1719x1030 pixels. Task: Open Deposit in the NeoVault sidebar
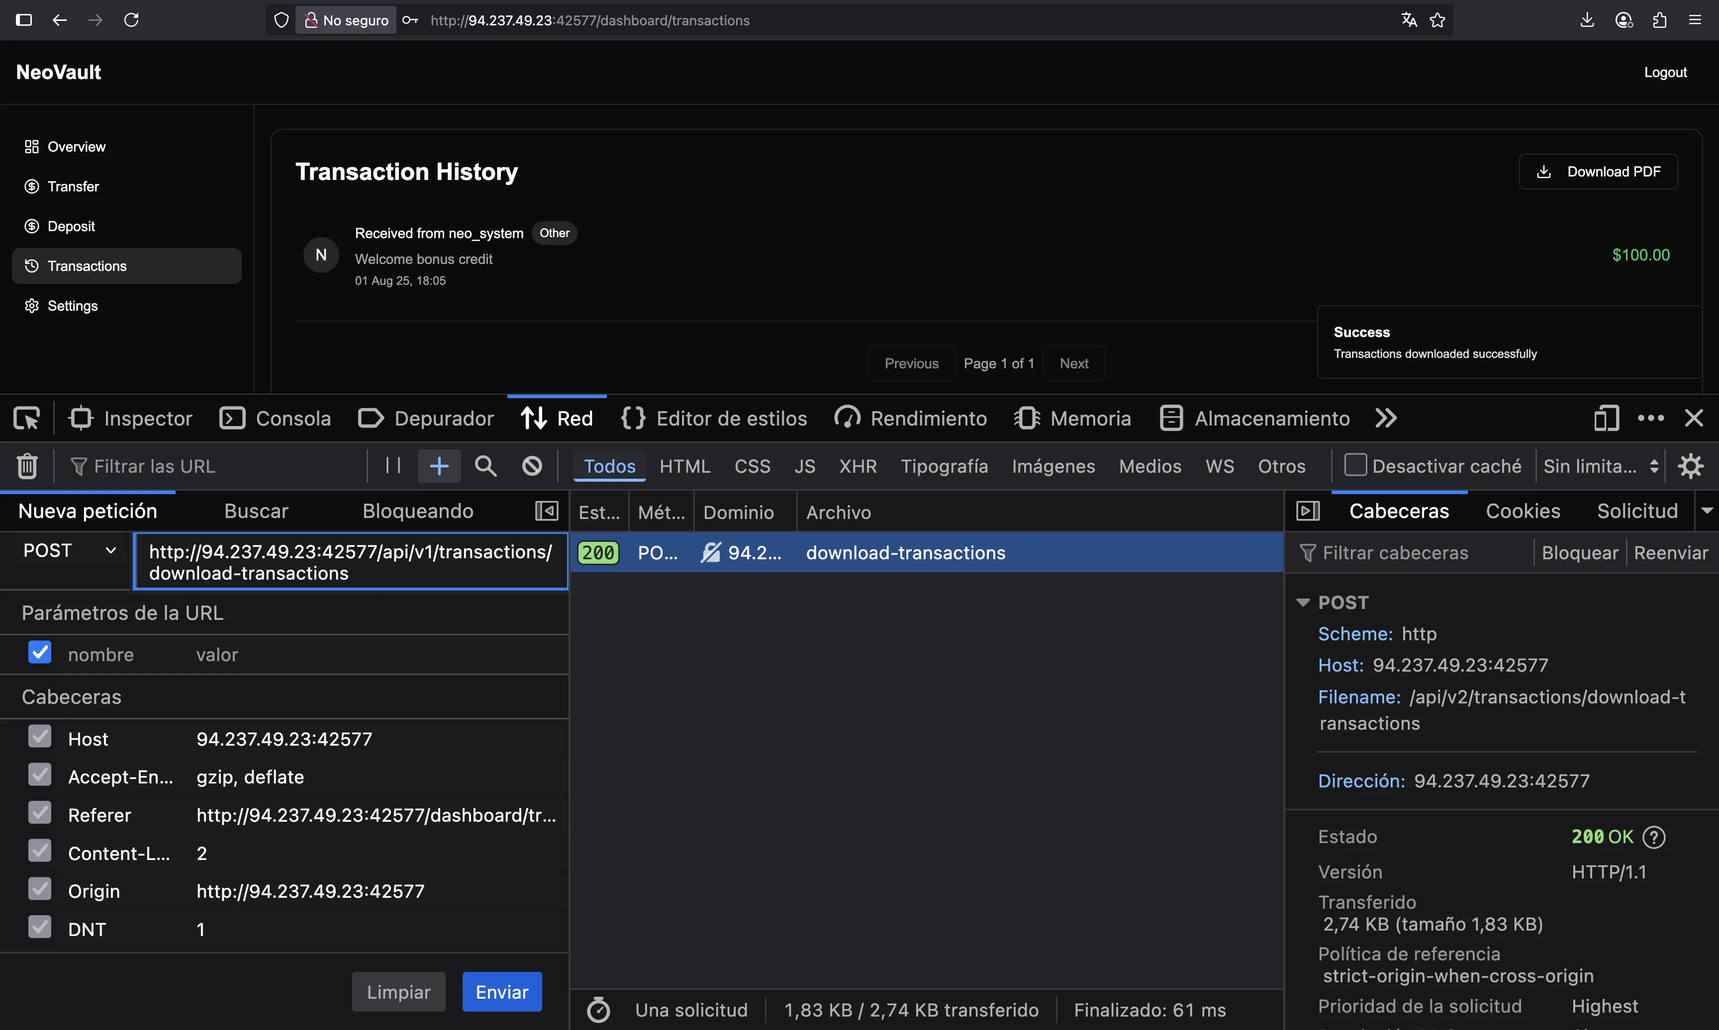pyautogui.click(x=127, y=226)
